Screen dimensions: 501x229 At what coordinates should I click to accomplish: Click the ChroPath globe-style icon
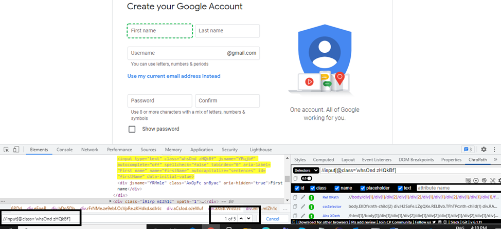(484, 180)
